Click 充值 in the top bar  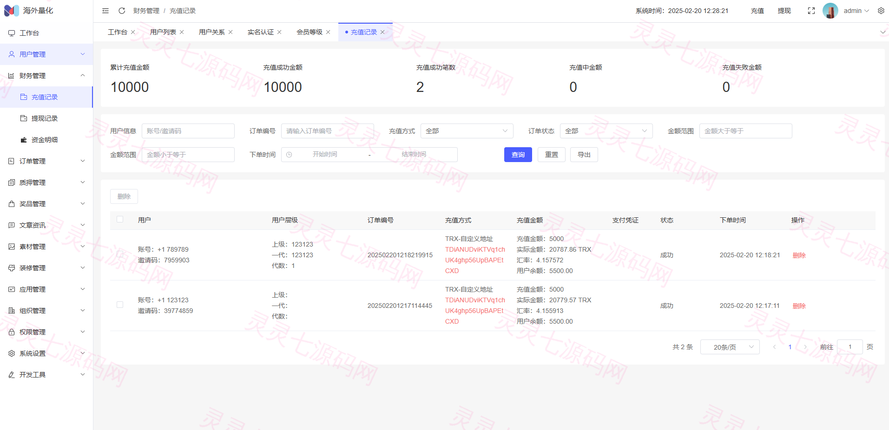757,11
